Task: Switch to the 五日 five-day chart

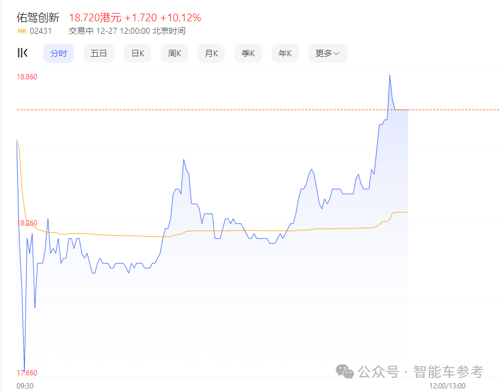Action: click(x=98, y=53)
